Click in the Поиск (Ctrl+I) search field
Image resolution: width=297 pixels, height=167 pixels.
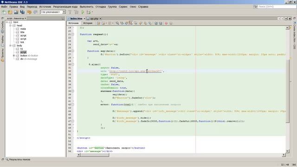click(x=277, y=6)
